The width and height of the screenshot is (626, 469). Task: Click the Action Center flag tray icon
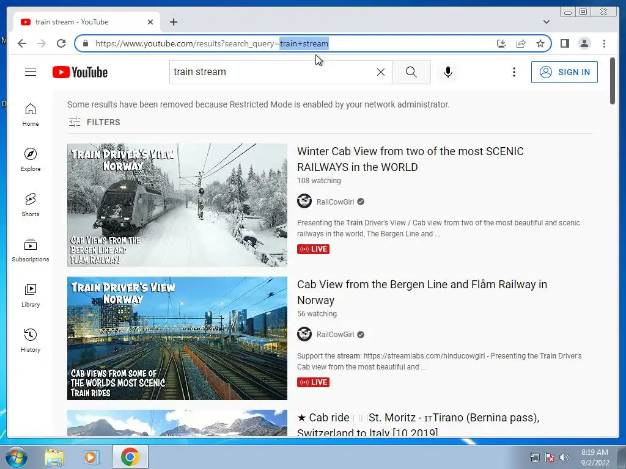click(550, 457)
